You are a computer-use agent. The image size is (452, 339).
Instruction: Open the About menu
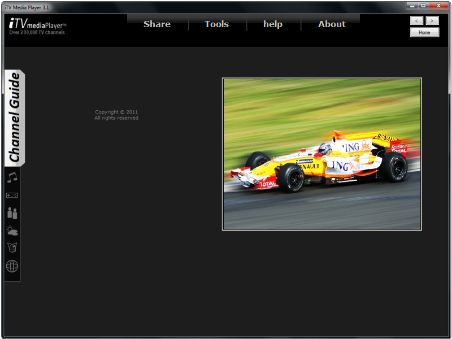click(x=332, y=24)
